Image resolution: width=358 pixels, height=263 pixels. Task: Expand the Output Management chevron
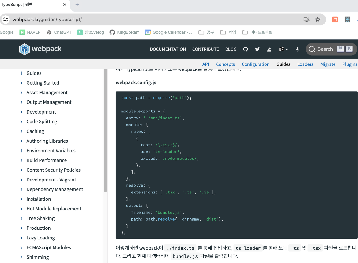click(21, 102)
